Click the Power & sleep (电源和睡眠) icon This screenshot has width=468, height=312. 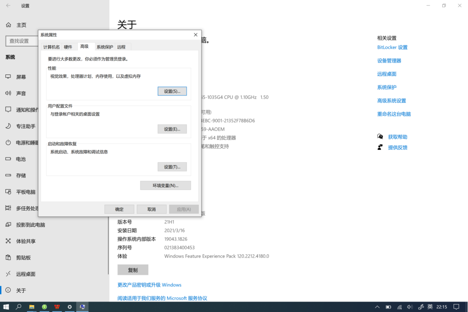[8, 142]
